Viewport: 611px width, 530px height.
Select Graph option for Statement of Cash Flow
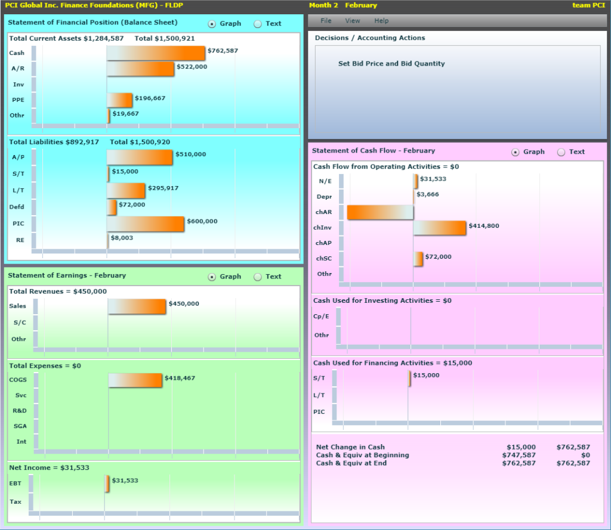pos(516,152)
